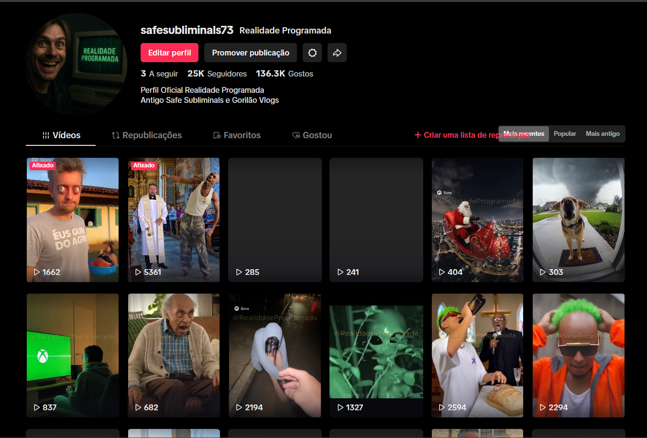Sort videos by Mais antigo
647x438 pixels.
(x=603, y=134)
